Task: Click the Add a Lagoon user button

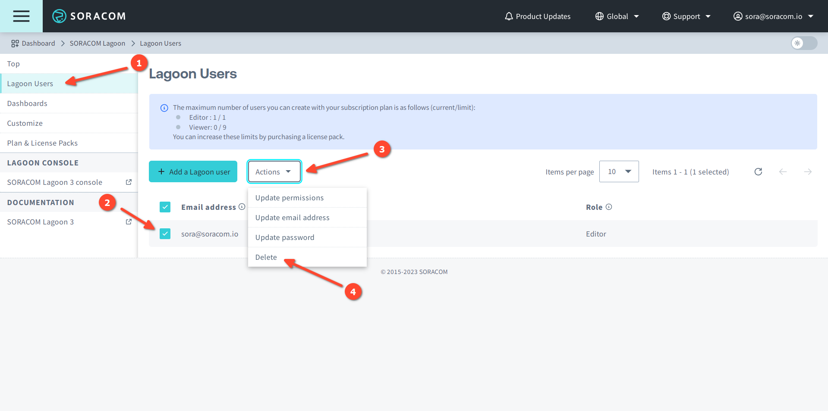Action: point(193,172)
